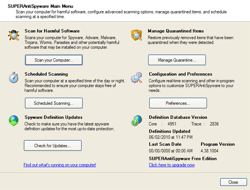Click the globe download updates icon
The image size is (250, 190).
(x=13, y=120)
